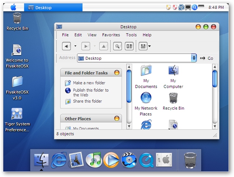This screenshot has height=177, width=234.
Task: Collapse the File and Folder Tasks panel
Action: click(x=117, y=73)
